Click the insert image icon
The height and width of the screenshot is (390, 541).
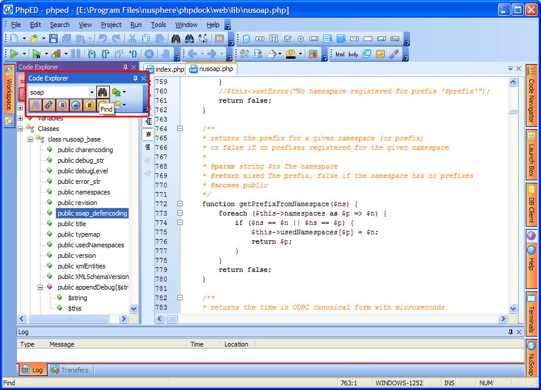[x=380, y=54]
